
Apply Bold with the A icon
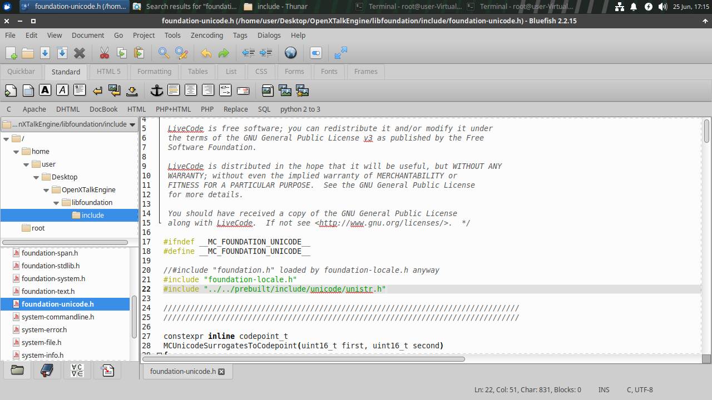click(x=46, y=90)
